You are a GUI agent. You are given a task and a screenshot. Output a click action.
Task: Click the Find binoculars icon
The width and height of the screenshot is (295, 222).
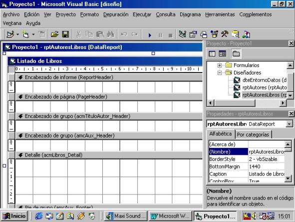click(x=110, y=34)
